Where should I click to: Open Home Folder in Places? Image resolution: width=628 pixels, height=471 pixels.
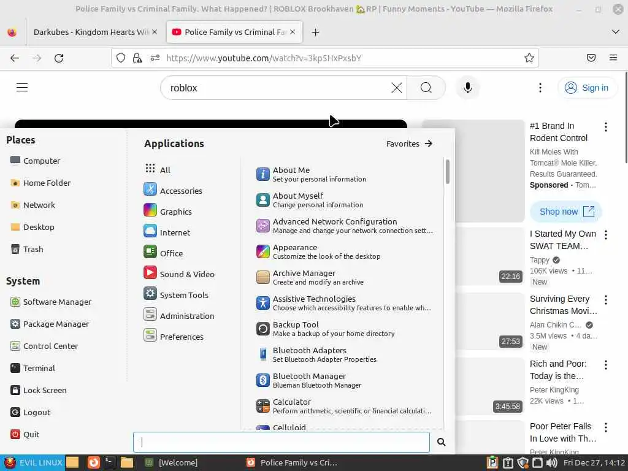(x=40, y=183)
